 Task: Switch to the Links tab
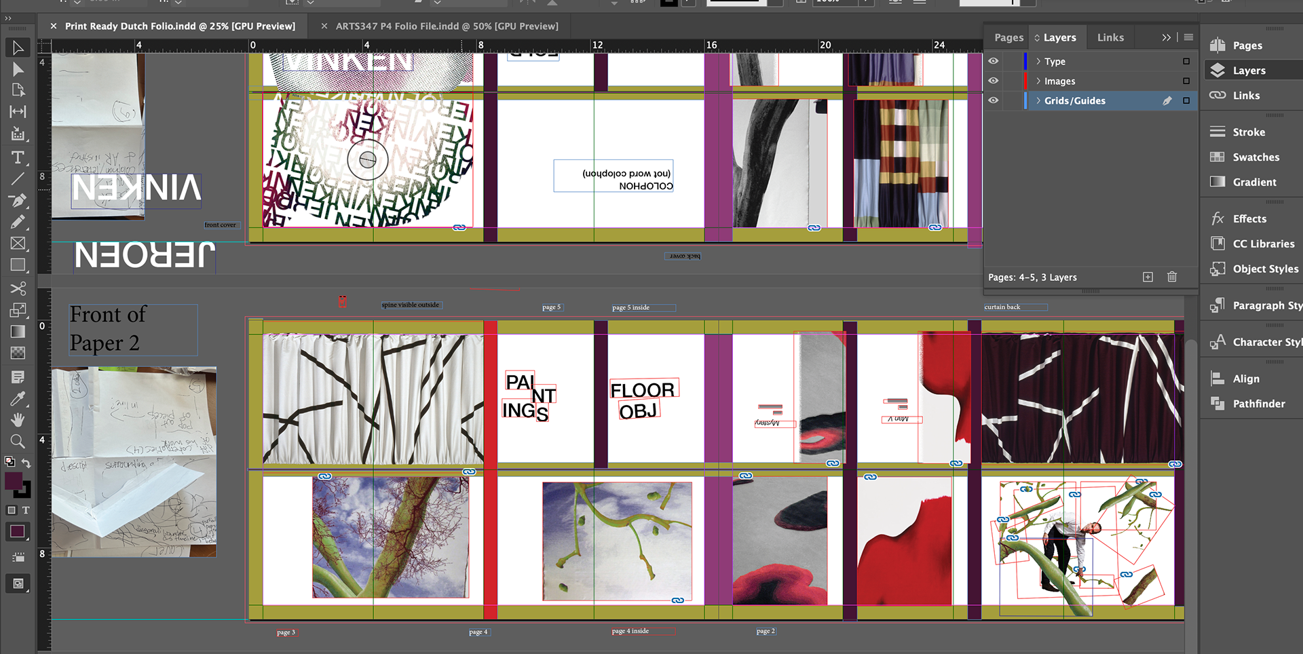1110,37
